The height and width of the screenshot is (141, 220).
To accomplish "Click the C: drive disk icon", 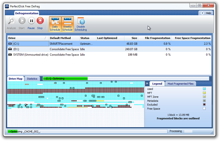I will coord(10,44).
